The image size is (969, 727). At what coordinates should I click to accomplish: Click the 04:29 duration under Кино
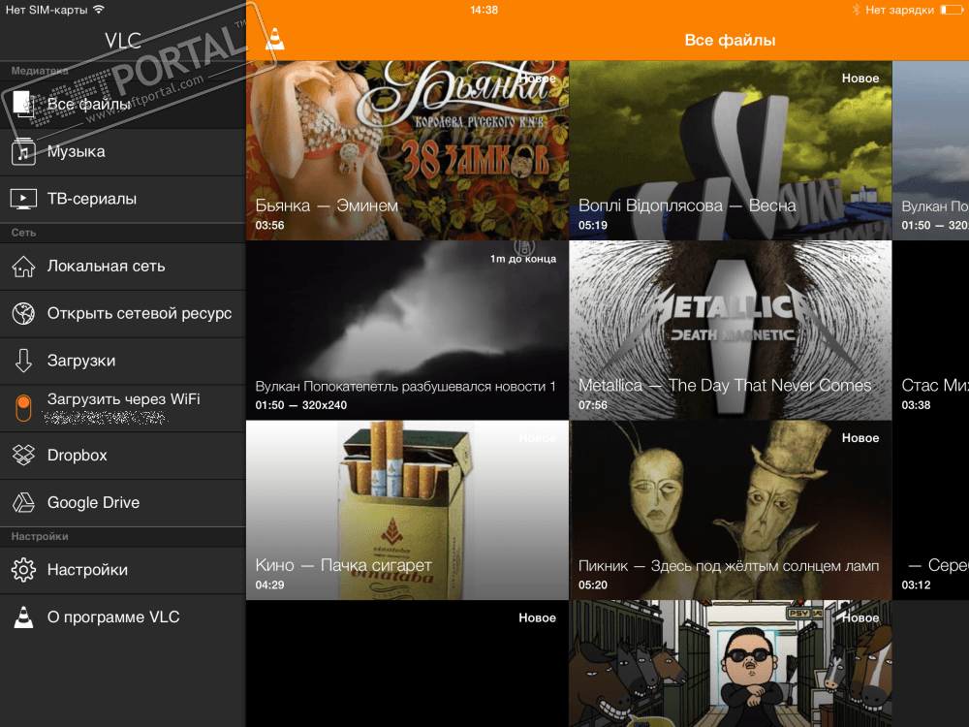(x=269, y=585)
